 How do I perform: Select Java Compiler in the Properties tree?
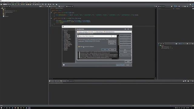click(67, 38)
